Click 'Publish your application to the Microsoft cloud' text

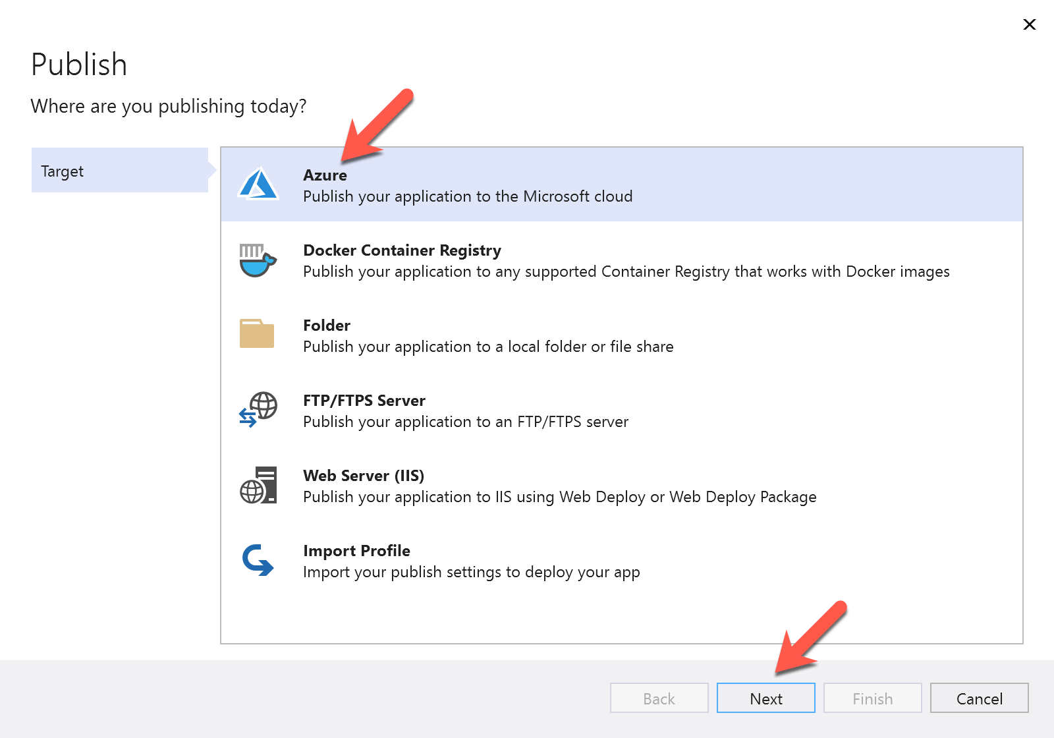pos(468,196)
